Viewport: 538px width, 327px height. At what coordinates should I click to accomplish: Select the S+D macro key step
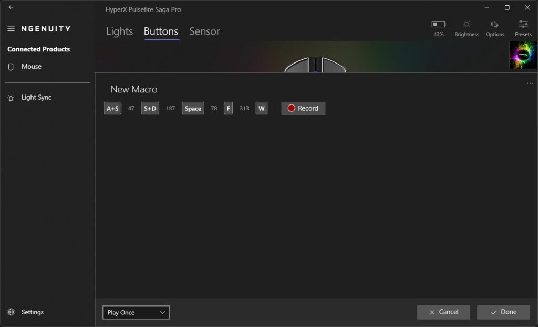(150, 108)
